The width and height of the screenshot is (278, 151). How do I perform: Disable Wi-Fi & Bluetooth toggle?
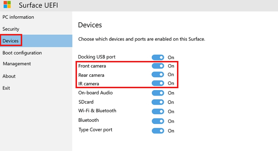pyautogui.click(x=158, y=111)
